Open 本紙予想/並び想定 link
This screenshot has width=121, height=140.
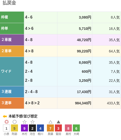(x=23, y=116)
